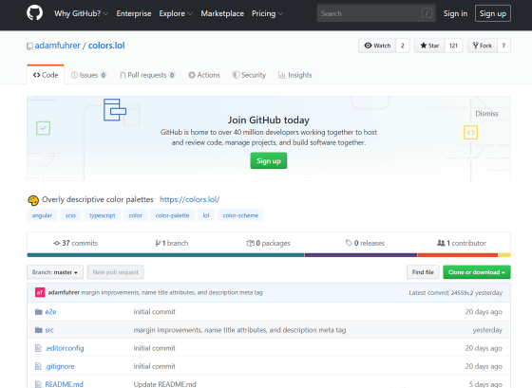This screenshot has width=532, height=388.
Task: Switch to the Insights tab
Action: click(x=294, y=75)
